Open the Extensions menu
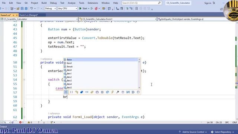 point(93,3)
